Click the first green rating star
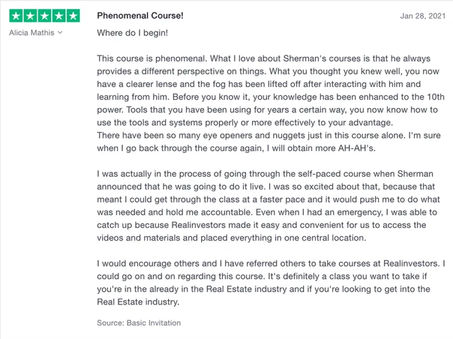 point(16,15)
